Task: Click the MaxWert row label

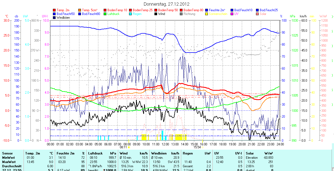Action: 9,162
